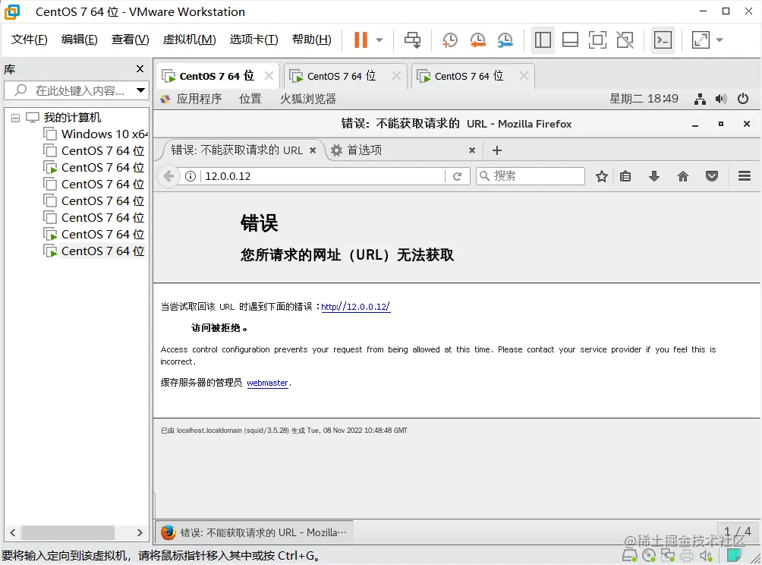Enter full screen mode icon
This screenshot has width=762, height=565.
coord(597,40)
